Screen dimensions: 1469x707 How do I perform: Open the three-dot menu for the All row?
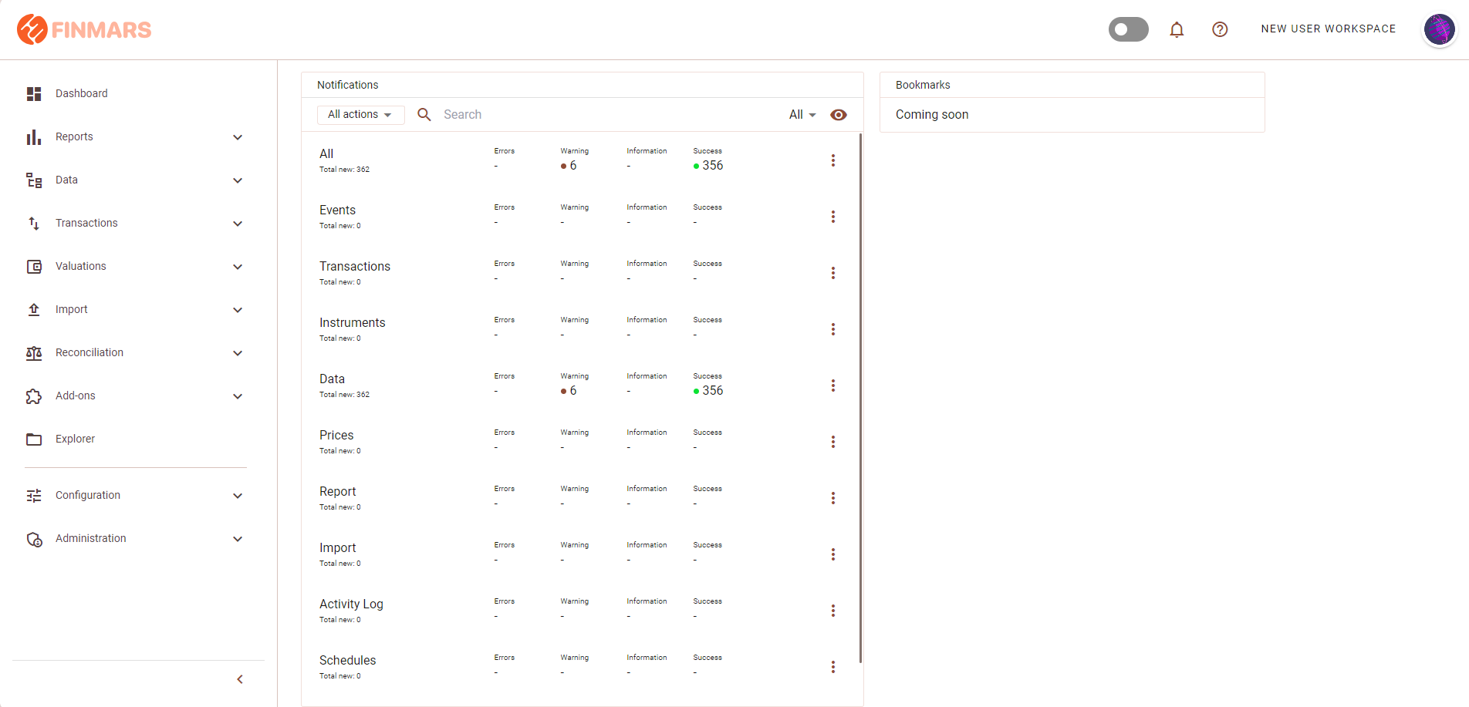[x=833, y=160]
